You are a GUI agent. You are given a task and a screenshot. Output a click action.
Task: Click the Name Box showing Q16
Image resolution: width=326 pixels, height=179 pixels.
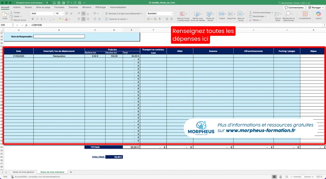[x=6, y=25]
